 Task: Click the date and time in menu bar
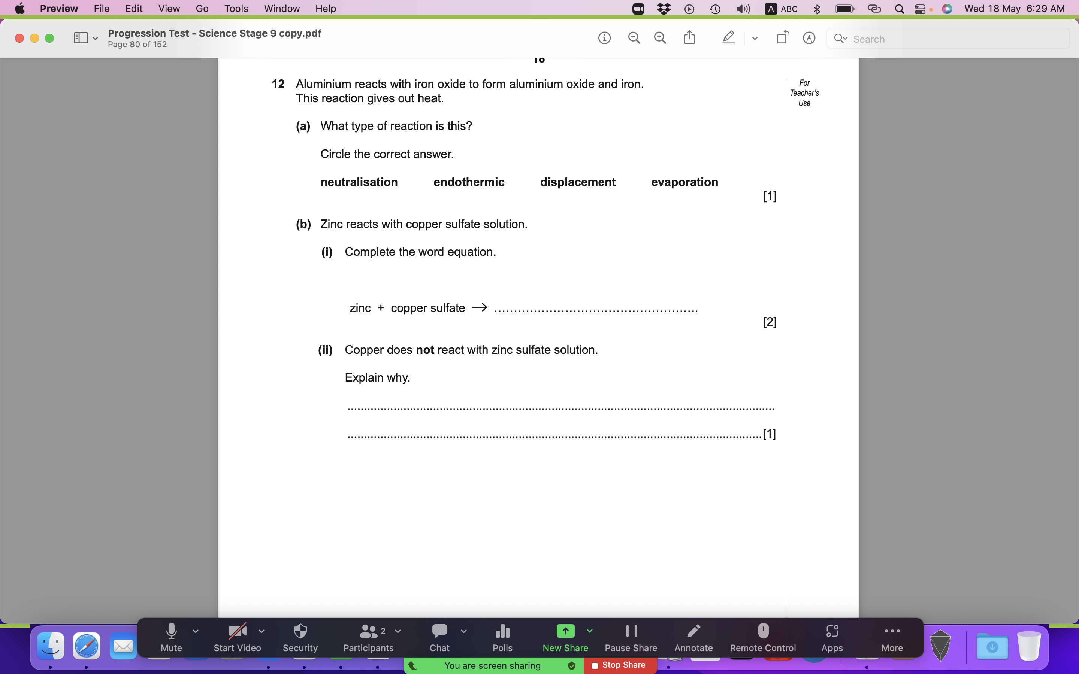tap(1014, 9)
